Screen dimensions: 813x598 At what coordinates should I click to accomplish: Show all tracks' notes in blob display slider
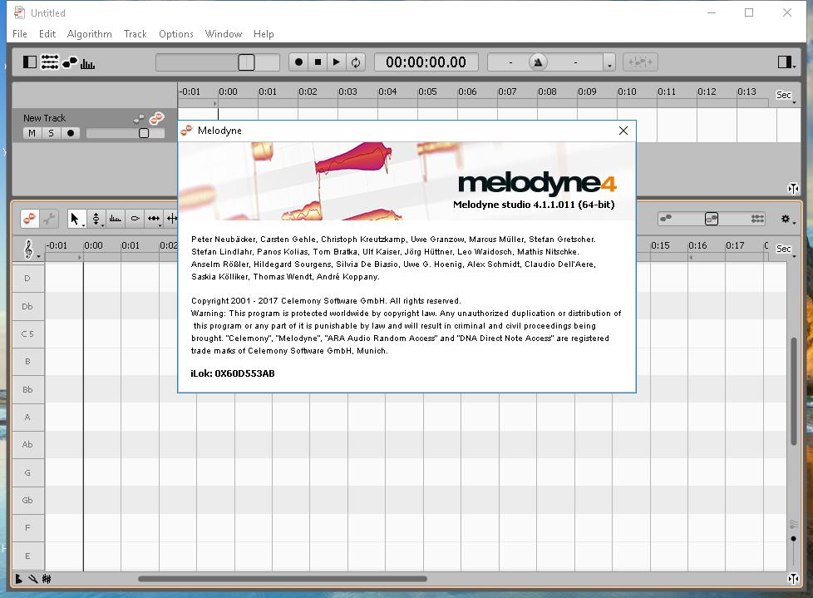point(757,219)
